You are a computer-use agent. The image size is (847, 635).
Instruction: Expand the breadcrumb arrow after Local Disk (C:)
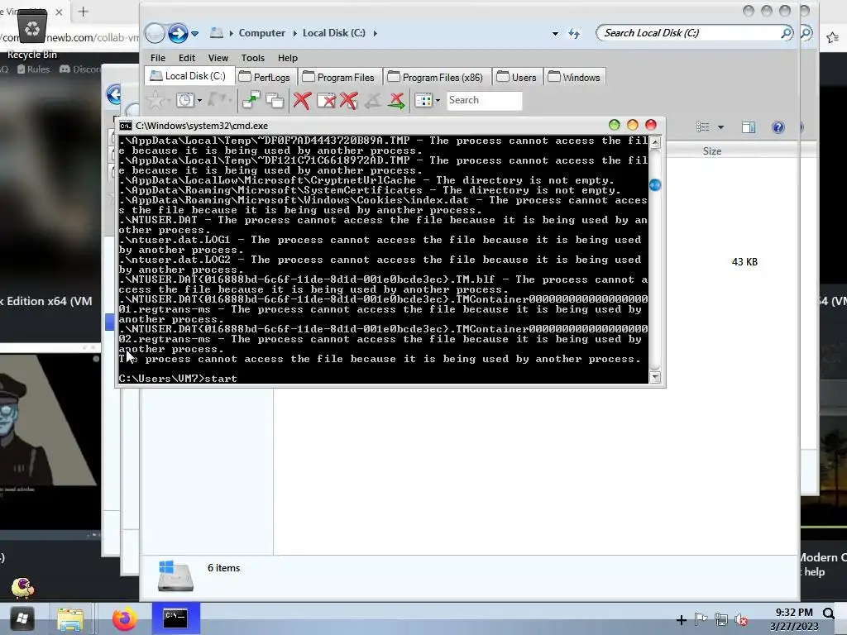[x=375, y=33]
